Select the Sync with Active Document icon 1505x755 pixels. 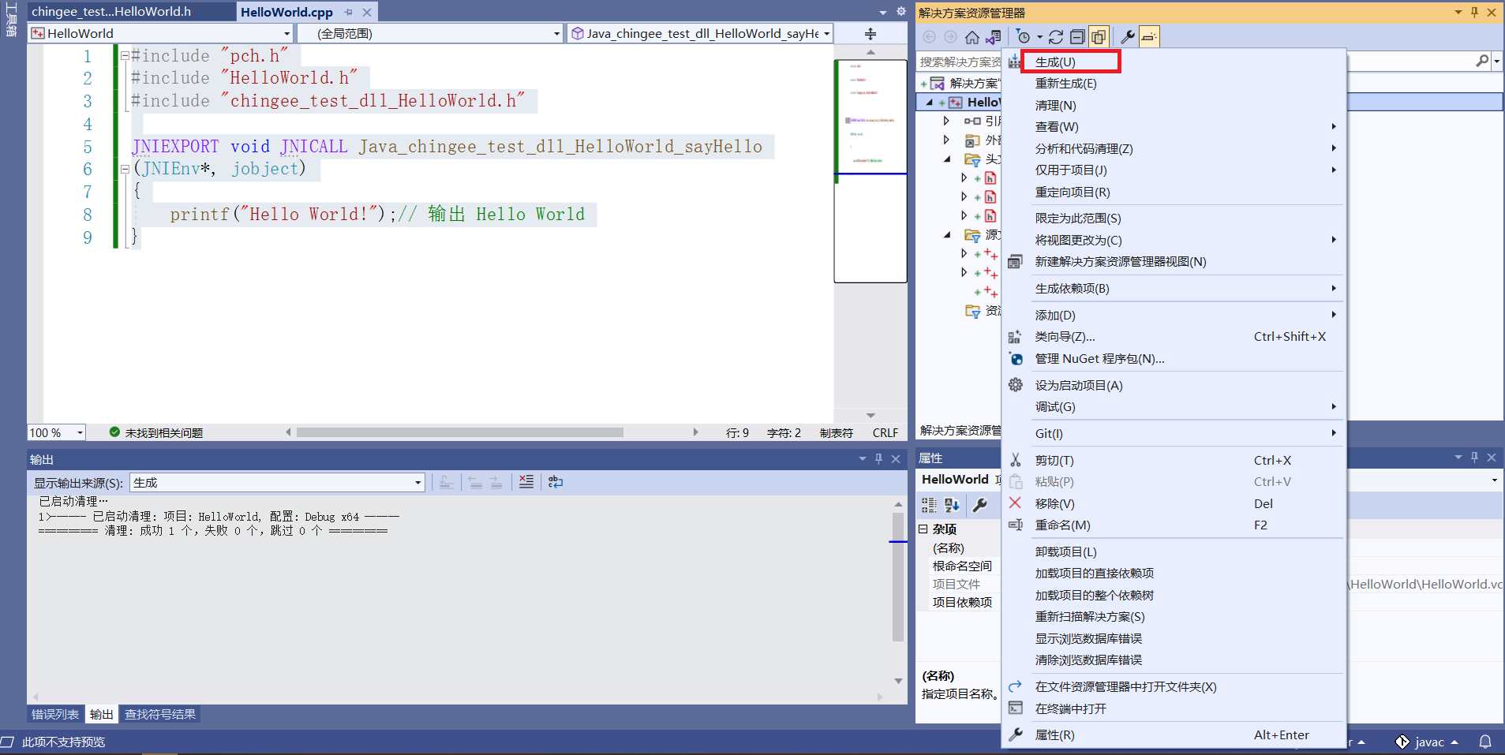coord(993,36)
